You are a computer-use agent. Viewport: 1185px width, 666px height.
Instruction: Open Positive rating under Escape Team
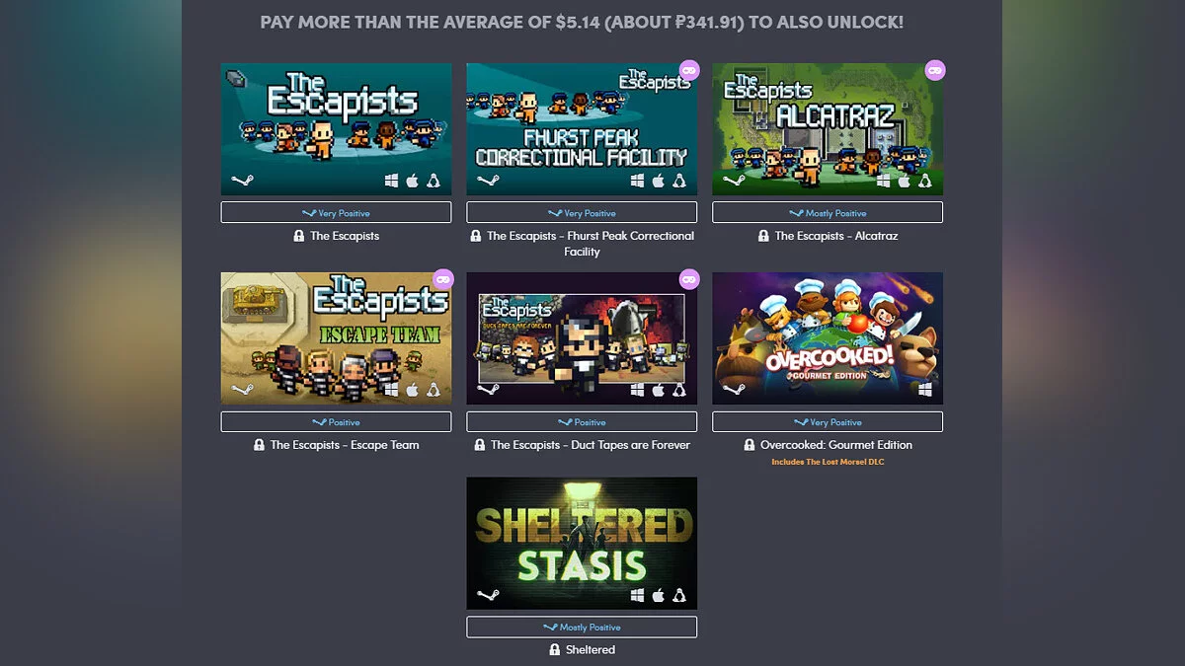pyautogui.click(x=336, y=421)
